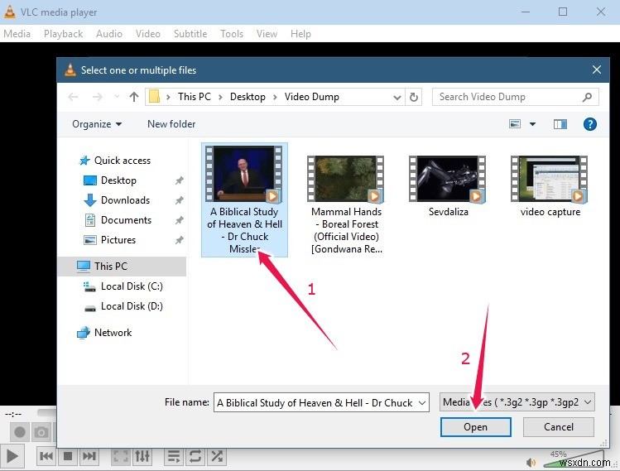Take a snapshot with camera icon
Screen dimensions: 620x471
point(41,432)
